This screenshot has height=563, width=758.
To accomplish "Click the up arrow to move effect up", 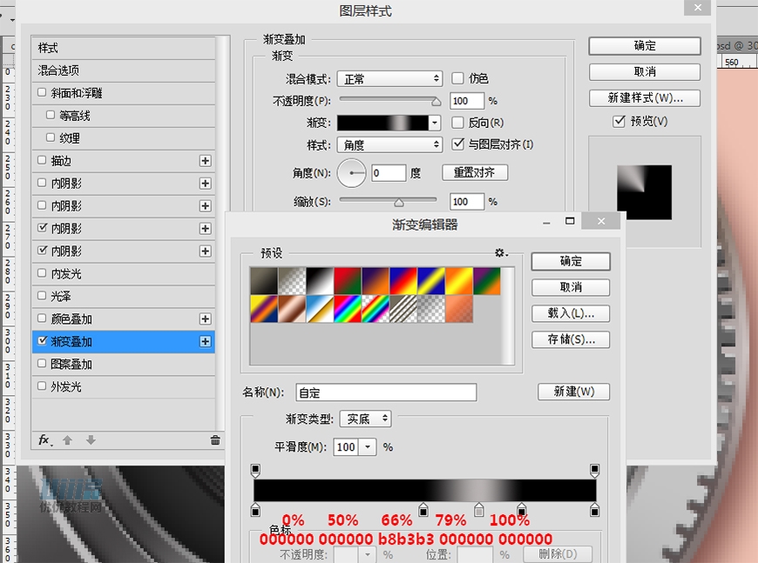I will 68,441.
